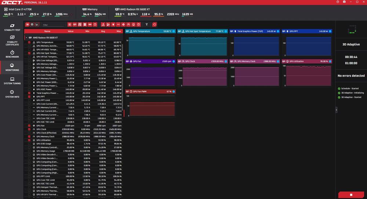Click the filter funnel icon
Viewport: 367px width, 199px height.
[146, 25]
